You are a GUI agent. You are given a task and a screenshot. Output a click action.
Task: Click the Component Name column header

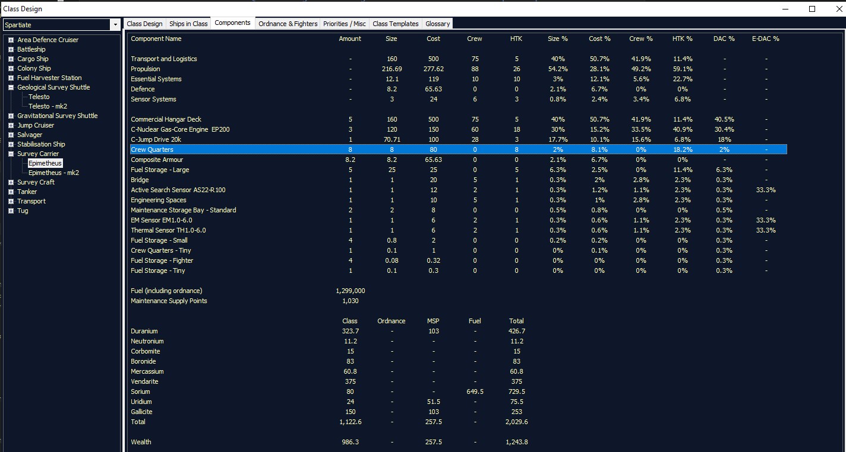coord(156,39)
